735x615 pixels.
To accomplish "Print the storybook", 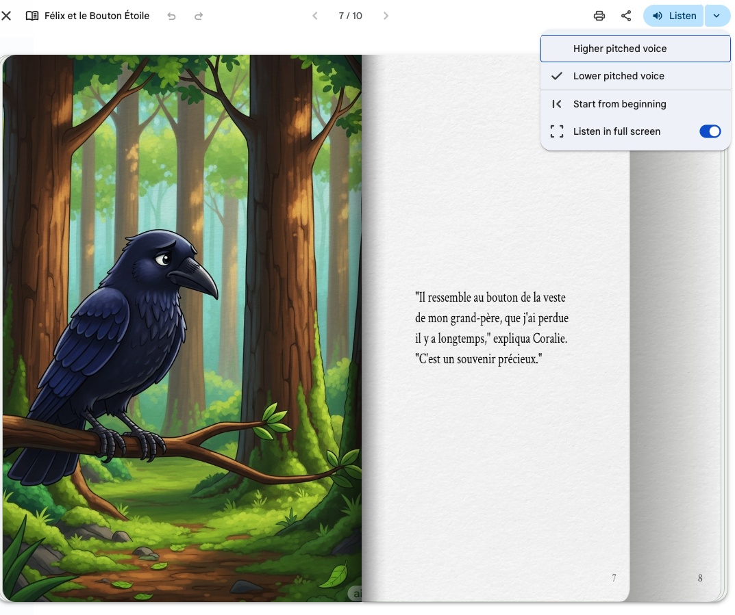I will [x=599, y=16].
